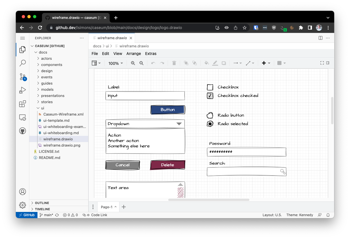Click the Radio selected shape
This screenshot has width=350, height=239.
210,124
